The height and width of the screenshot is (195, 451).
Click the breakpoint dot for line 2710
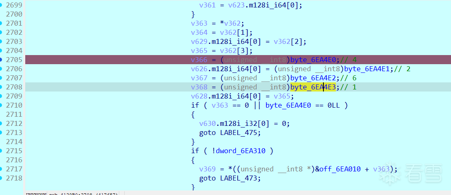click(x=1, y=105)
